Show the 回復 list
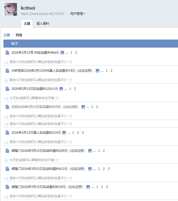 [x=19, y=35]
